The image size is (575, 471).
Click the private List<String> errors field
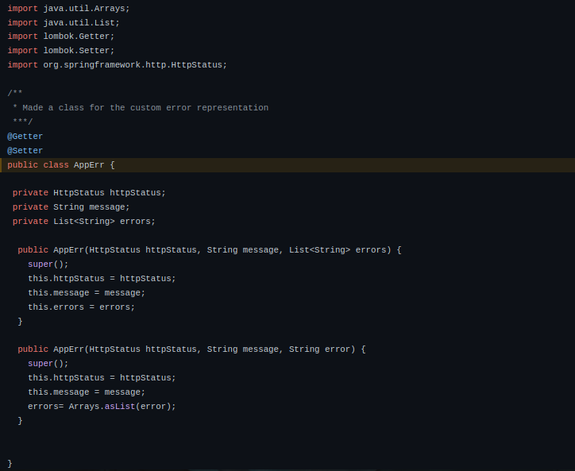pos(83,222)
